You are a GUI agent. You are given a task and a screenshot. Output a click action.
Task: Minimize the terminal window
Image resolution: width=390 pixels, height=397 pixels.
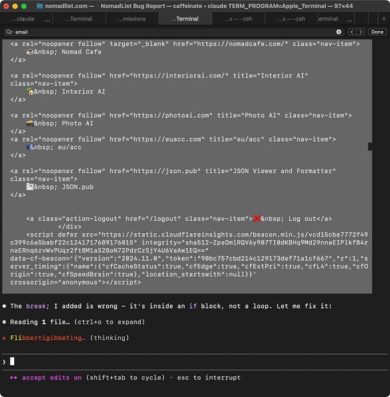point(15,6)
